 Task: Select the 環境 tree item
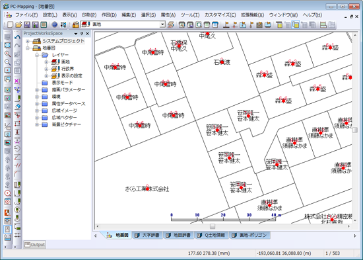[56, 97]
